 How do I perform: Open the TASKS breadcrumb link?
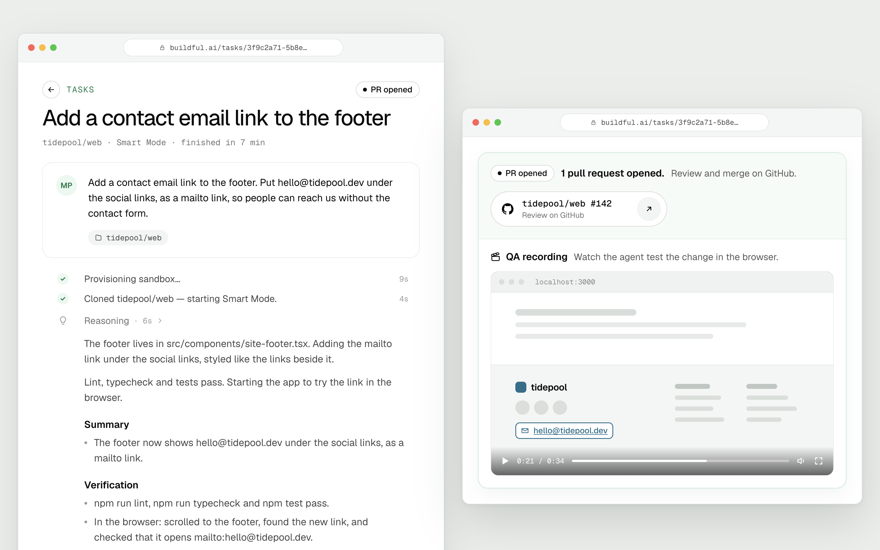(80, 89)
